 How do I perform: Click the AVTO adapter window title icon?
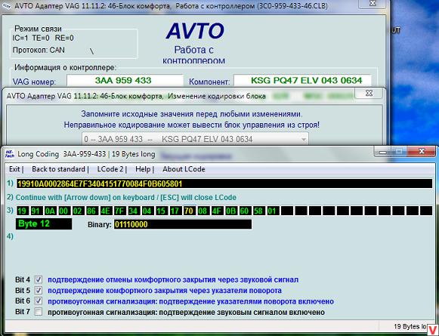click(x=6, y=6)
